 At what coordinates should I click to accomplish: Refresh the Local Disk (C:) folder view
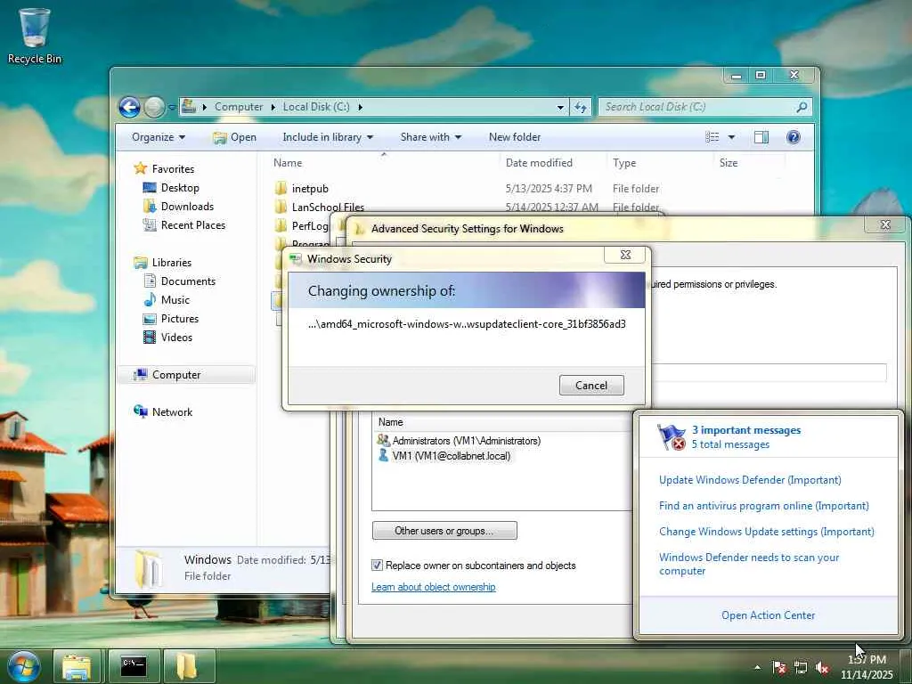[x=581, y=108]
